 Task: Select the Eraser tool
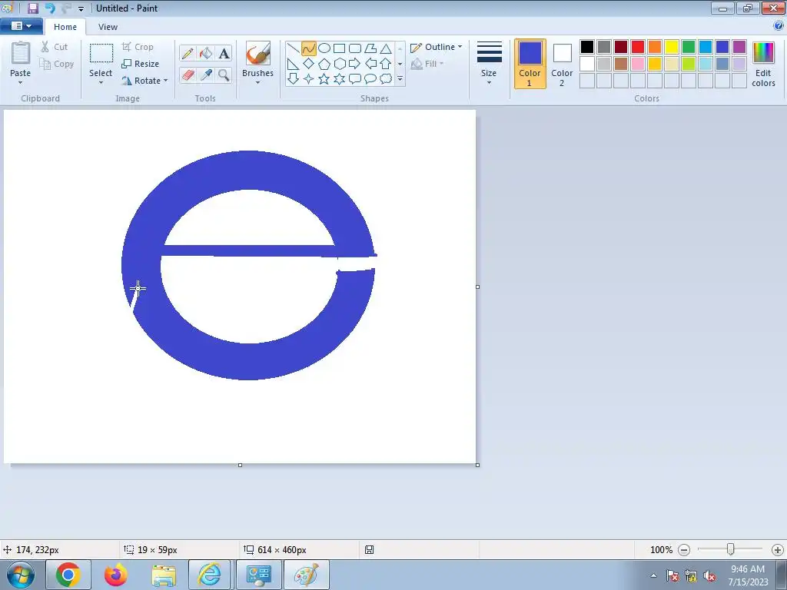pos(188,75)
